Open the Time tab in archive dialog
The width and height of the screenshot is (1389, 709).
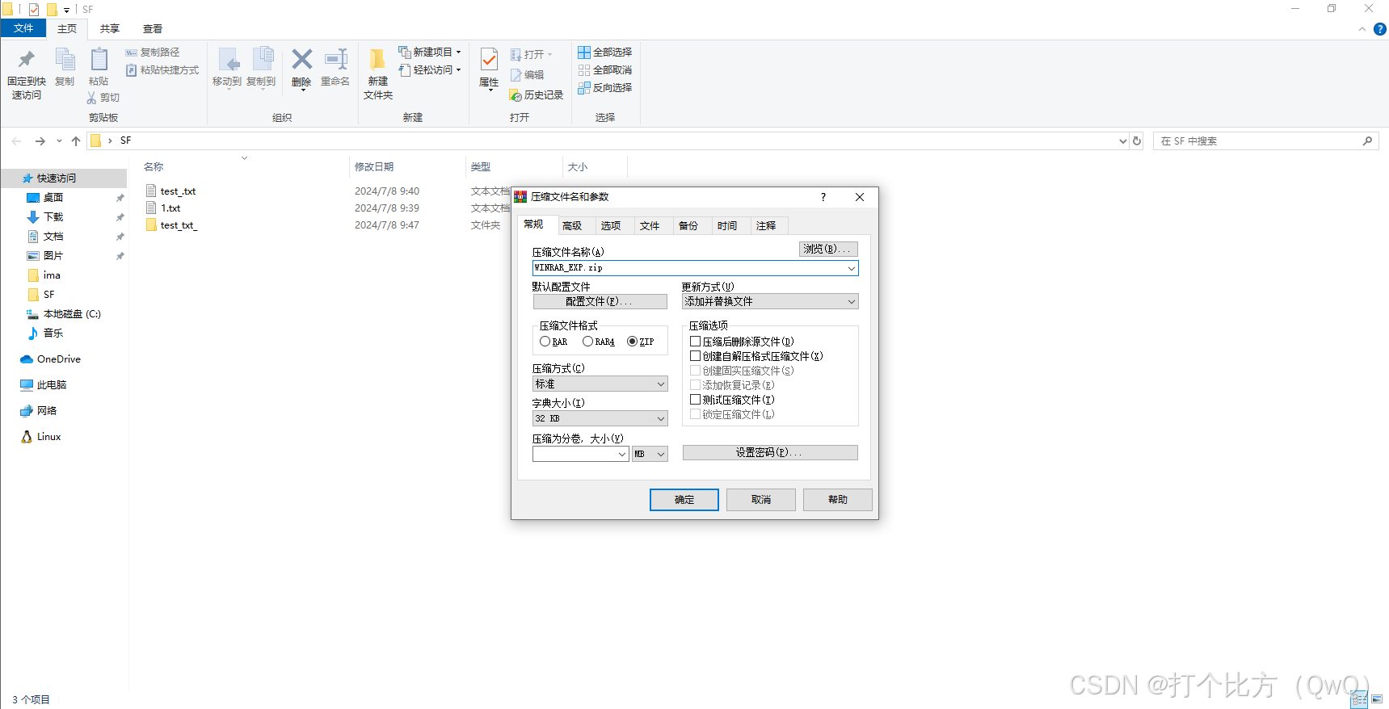(727, 226)
